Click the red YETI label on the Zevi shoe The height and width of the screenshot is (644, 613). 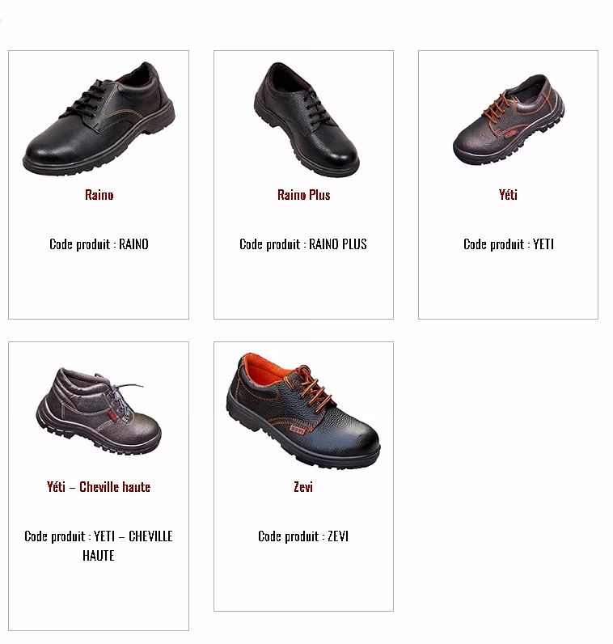[x=298, y=430]
